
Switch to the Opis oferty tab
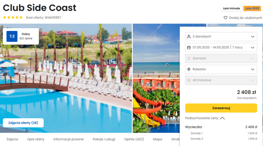[36, 139]
